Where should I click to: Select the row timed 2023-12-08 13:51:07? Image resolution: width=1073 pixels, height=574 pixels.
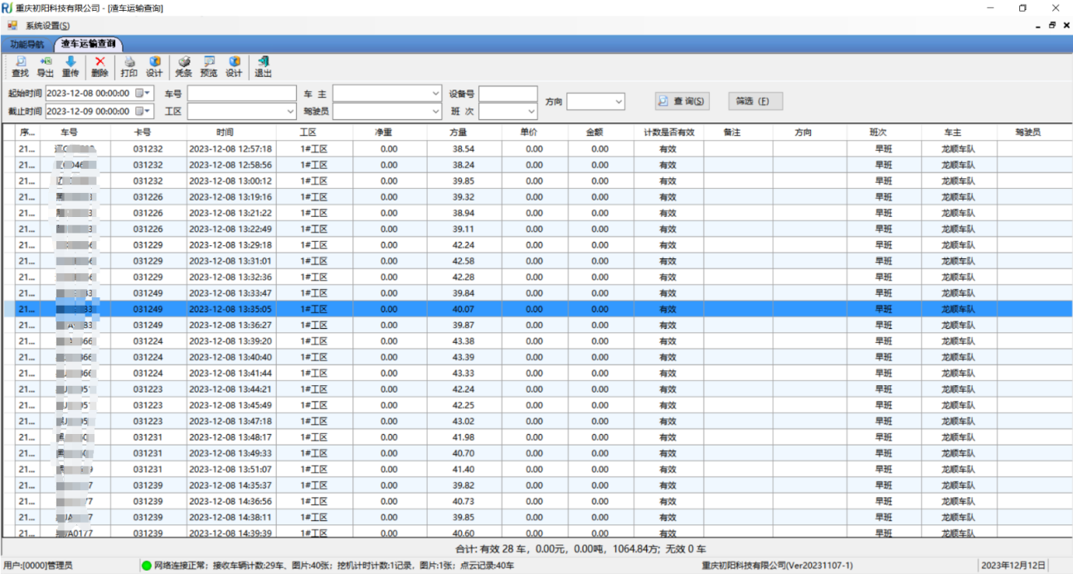(x=536, y=470)
